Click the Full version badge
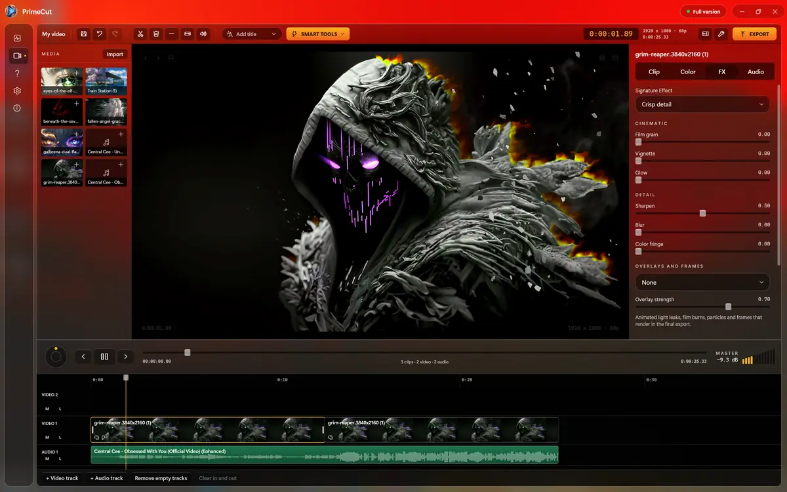Viewport: 787px width, 492px height. pos(702,11)
